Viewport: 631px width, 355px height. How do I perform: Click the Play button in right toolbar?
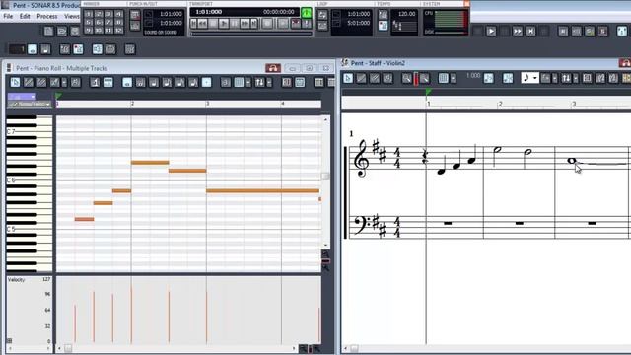(491, 31)
